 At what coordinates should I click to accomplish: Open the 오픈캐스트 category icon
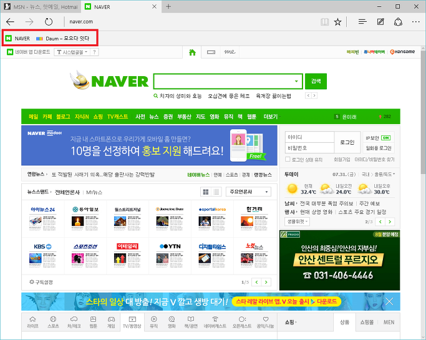tap(242, 323)
